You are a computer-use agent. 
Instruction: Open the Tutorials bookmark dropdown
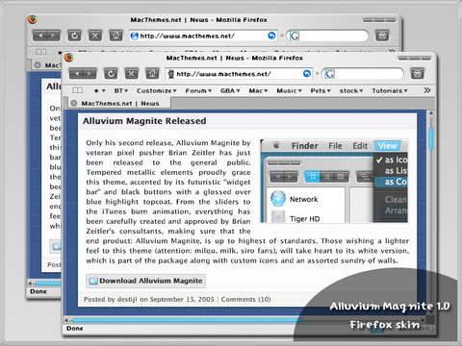tap(390, 90)
